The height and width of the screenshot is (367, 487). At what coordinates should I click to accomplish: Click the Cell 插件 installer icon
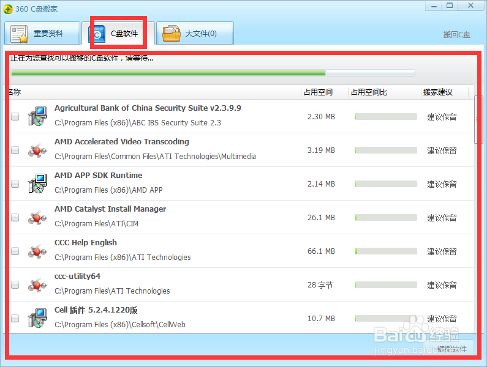pos(37,318)
